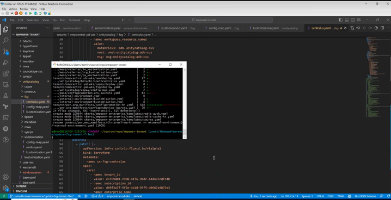Click the No JSON Schema status item

365,196
